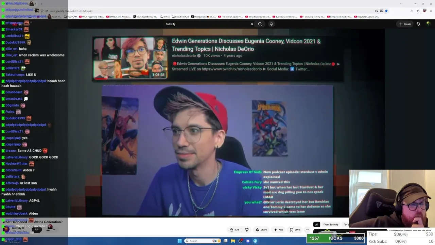Image resolution: width=435 pixels, height=245 pixels.
Task: Open the browser icon on the taskbar
Action: pos(255,241)
